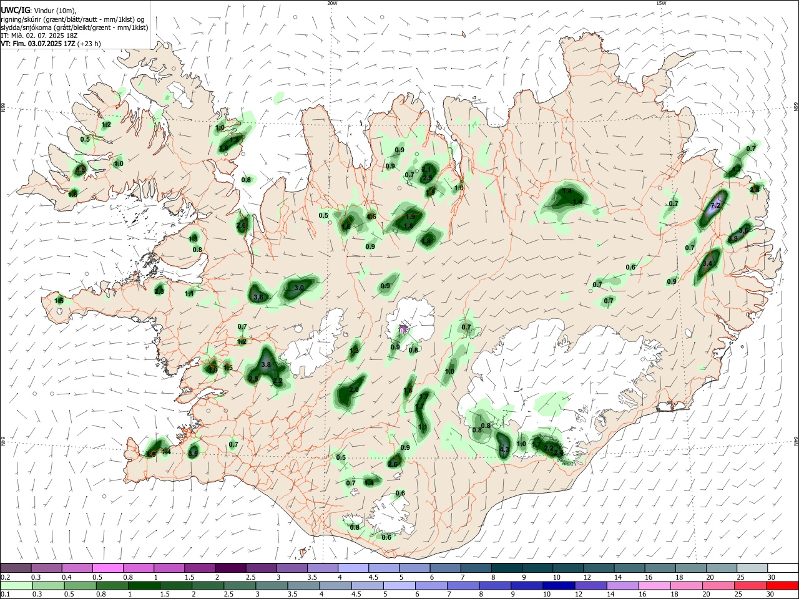Pick top-row pale gray swatch between 25 and 30
The height and width of the screenshot is (599, 799).
tap(753, 568)
